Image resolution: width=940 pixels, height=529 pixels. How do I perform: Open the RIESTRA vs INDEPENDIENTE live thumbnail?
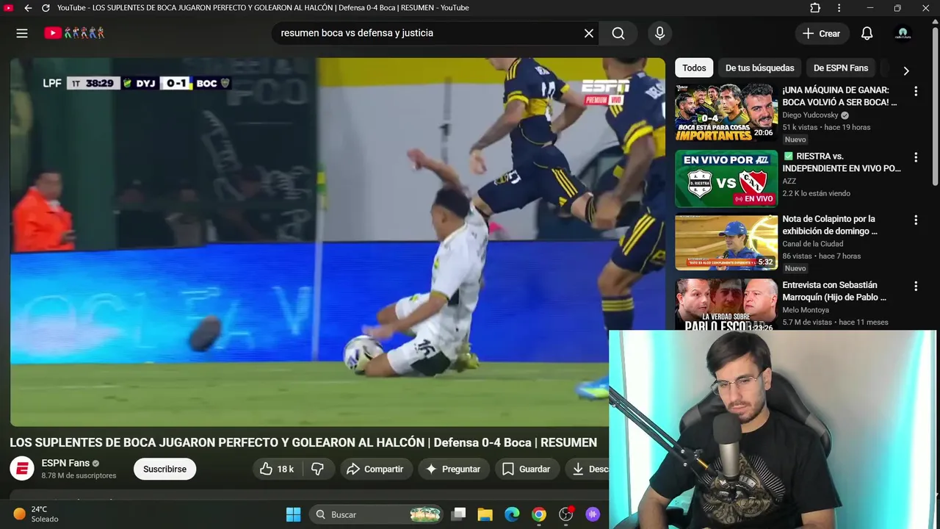pyautogui.click(x=726, y=179)
